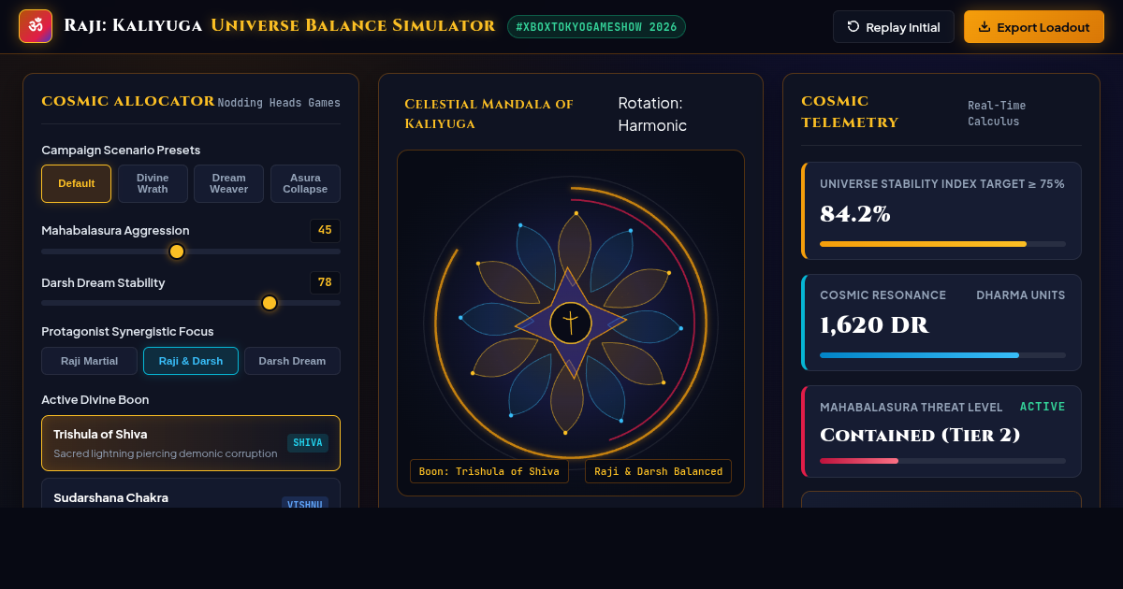Viewport: 1123px width, 589px height.
Task: Click the Cosmic Resonance 1,620 DR value
Action: [x=874, y=325]
